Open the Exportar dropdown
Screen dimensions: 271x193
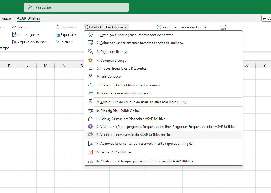point(75,35)
